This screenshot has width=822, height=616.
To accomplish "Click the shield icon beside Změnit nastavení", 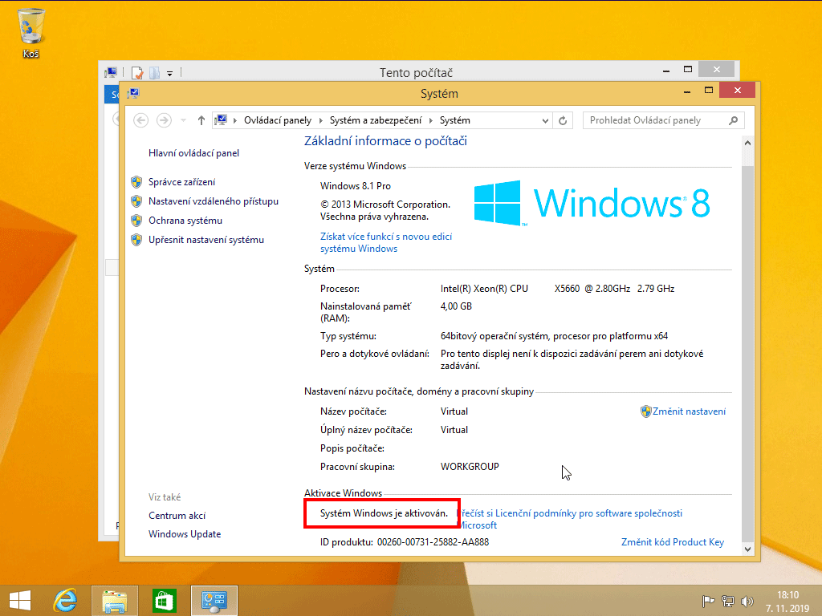I will coord(646,411).
